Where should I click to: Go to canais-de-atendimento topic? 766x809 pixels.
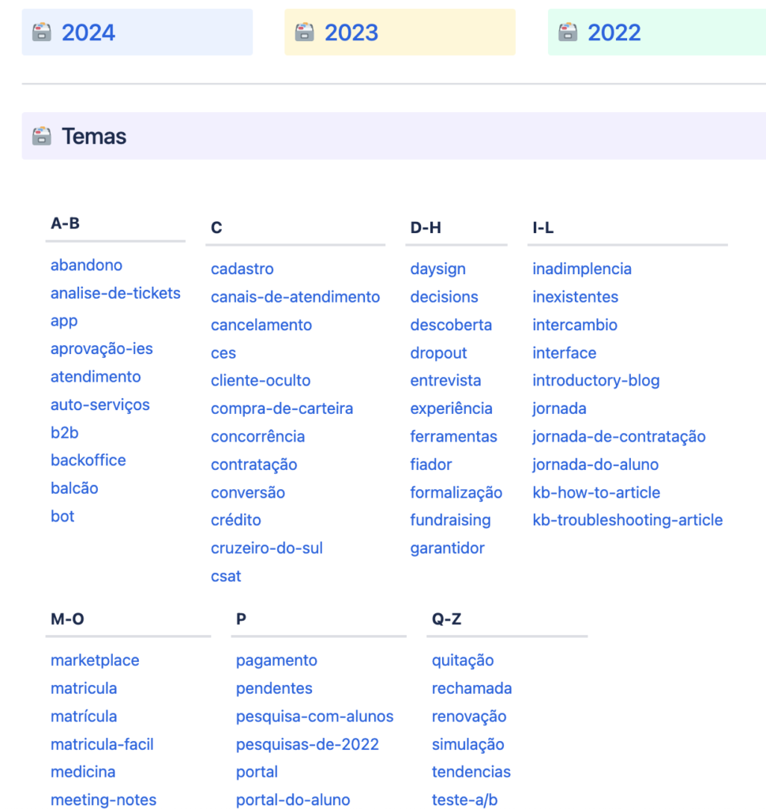(295, 297)
